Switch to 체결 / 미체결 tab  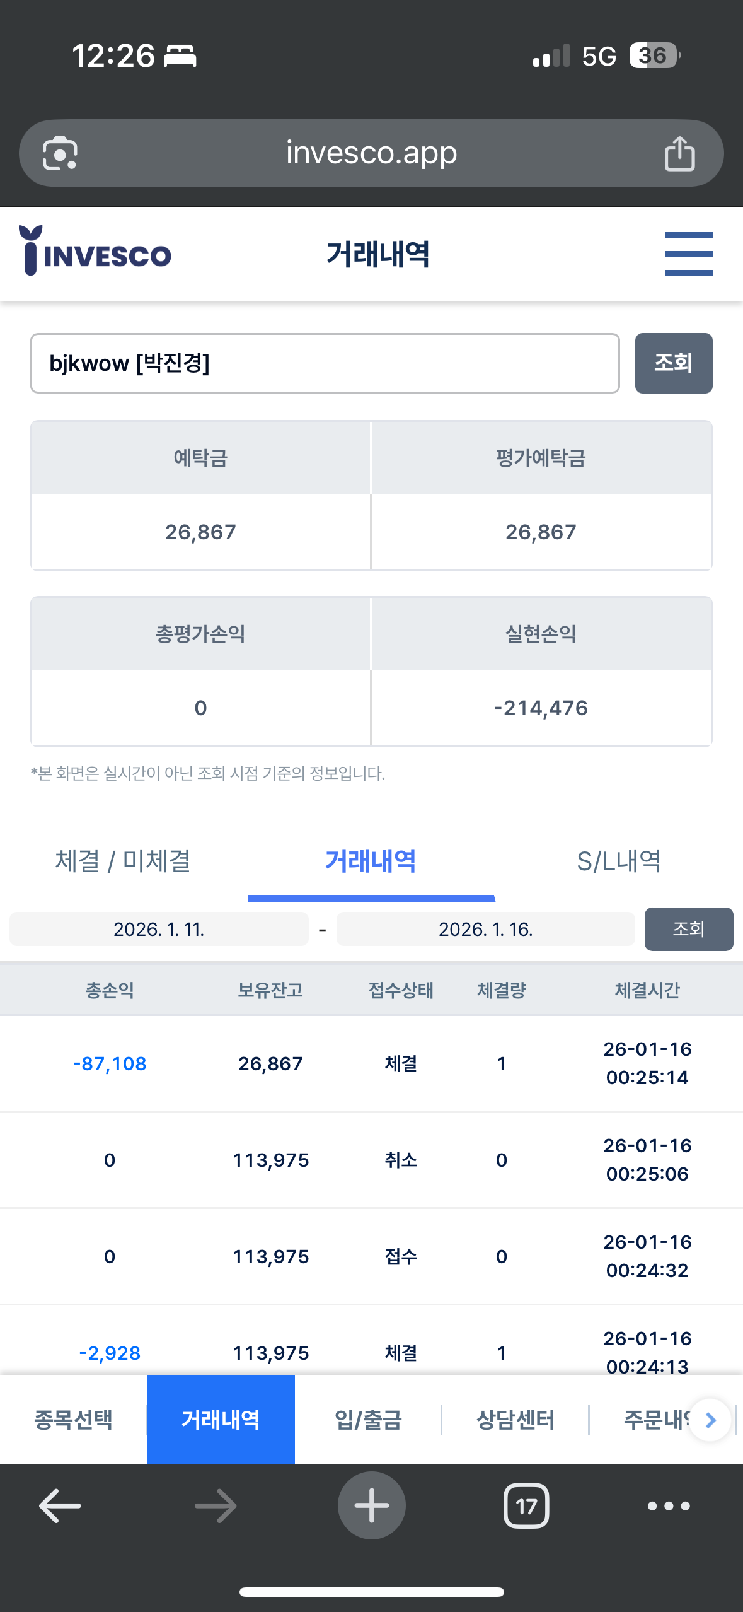[124, 861]
